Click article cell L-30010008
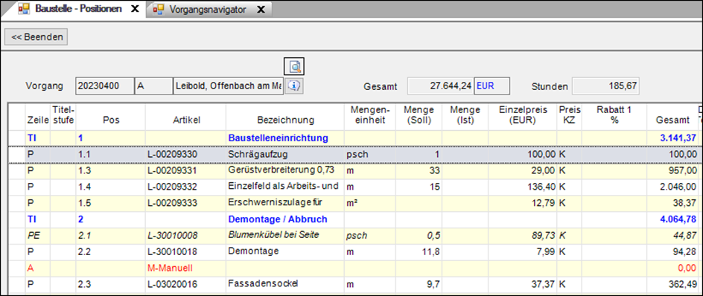This screenshot has width=703, height=296. point(185,236)
